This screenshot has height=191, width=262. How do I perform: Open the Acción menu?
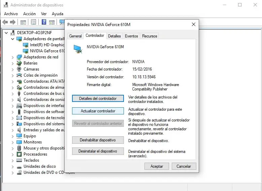[x=29, y=14]
